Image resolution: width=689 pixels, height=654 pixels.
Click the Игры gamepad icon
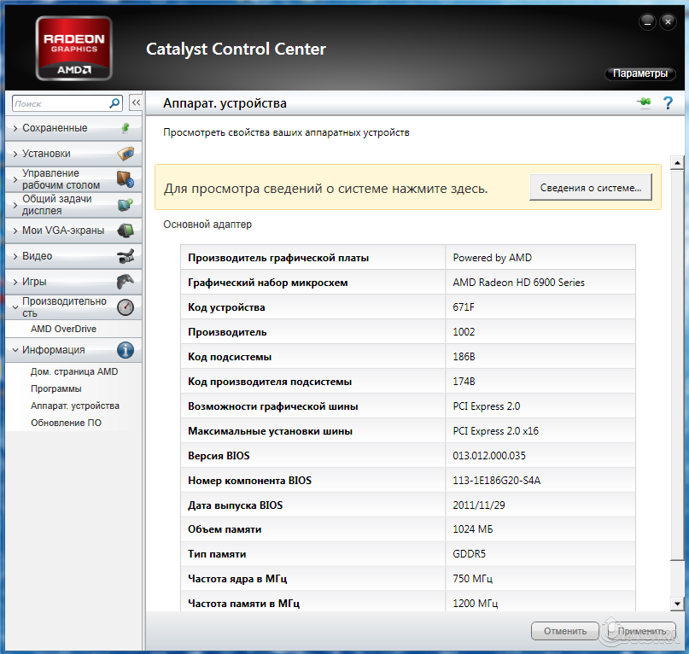(x=126, y=282)
